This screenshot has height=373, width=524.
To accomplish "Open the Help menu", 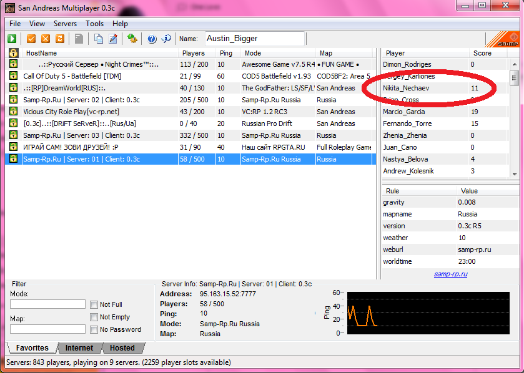I will [120, 24].
